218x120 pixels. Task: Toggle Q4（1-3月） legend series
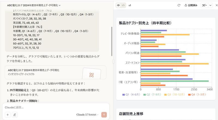pos(197,94)
